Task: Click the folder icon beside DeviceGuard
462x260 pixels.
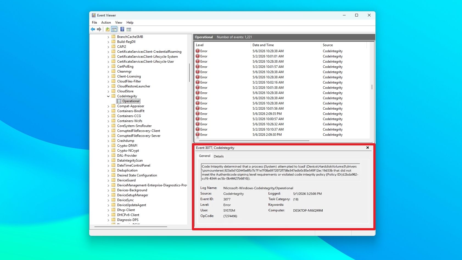Action: coord(113,180)
